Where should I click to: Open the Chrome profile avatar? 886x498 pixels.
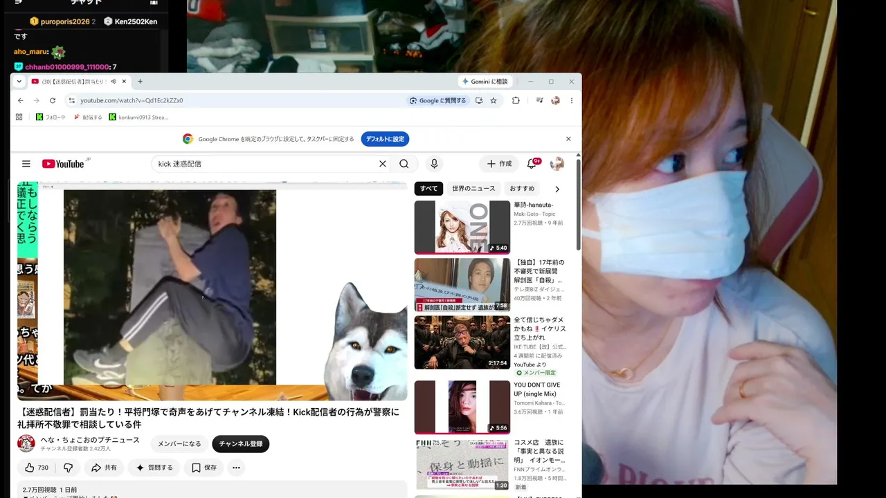pyautogui.click(x=555, y=100)
